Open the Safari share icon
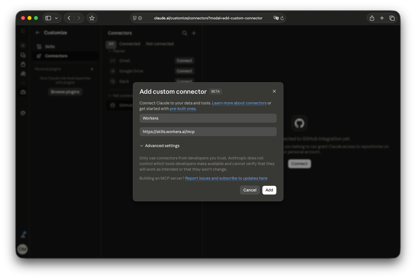The image size is (416, 279). 372,18
